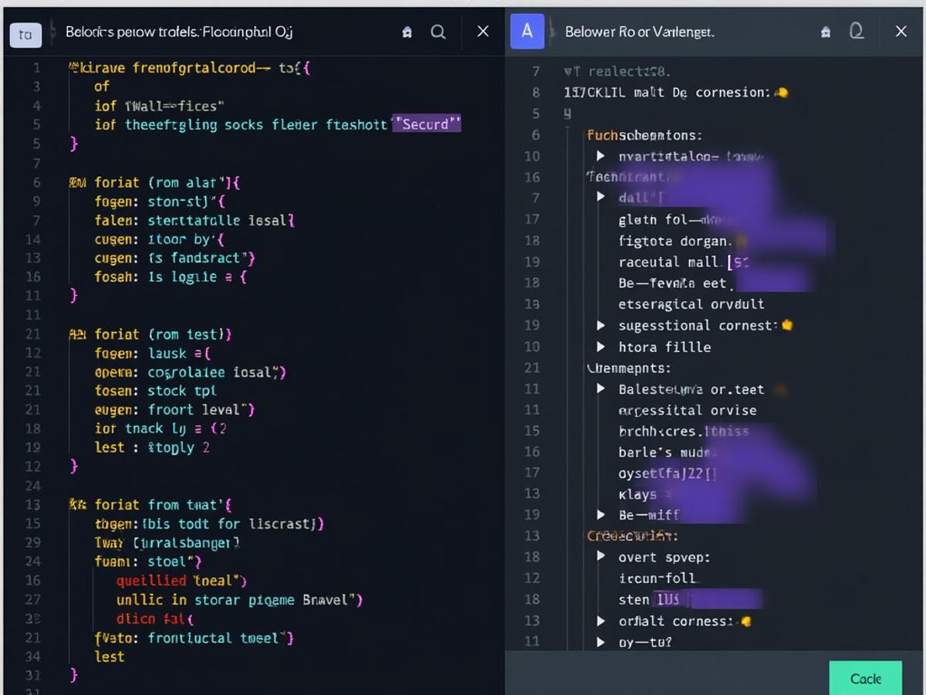The image size is (926, 695).
Task: Click yellow marker beside "orñalt corness"
Action: 745,621
